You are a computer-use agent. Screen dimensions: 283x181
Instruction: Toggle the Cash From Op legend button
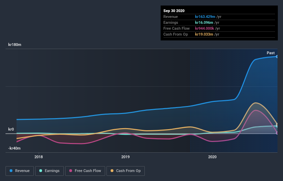point(125,171)
